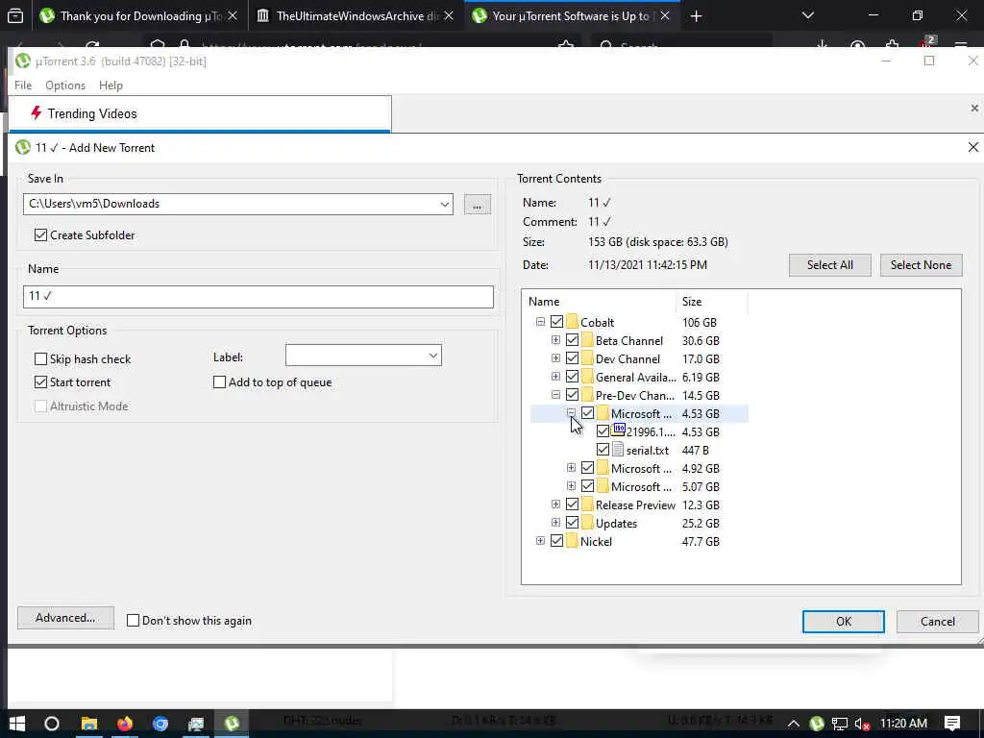
Task: Collapse the Cobalt folder tree
Action: click(540, 322)
